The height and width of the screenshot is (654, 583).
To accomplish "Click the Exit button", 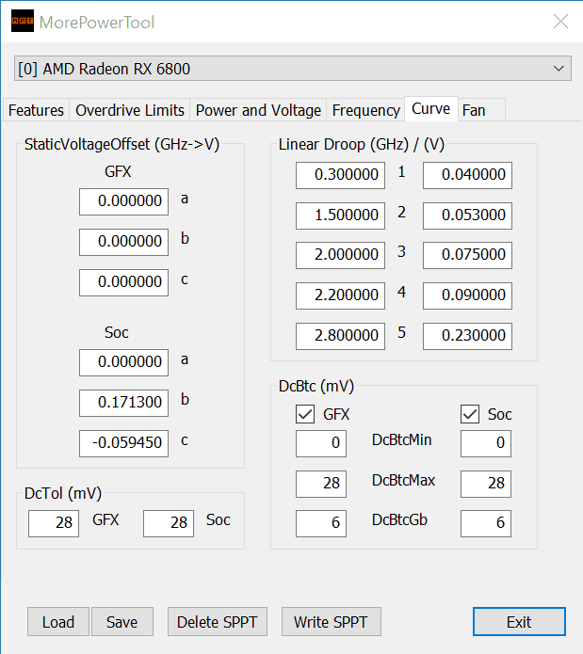I will [x=519, y=622].
